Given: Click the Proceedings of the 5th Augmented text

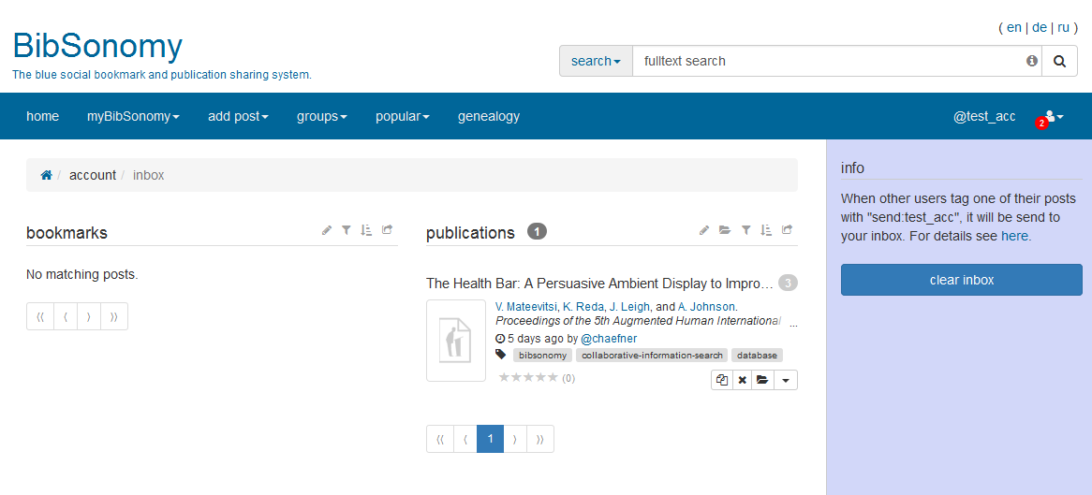Looking at the screenshot, I should pos(638,321).
